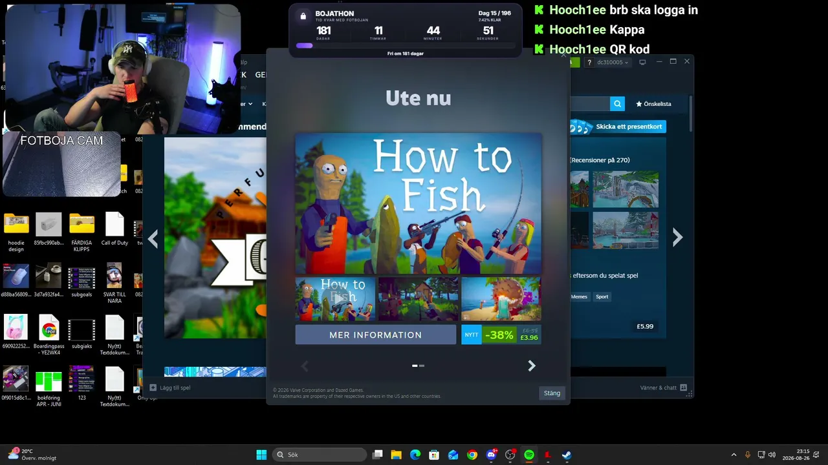
Task: Open the dc310005 account dropdown in Steam
Action: pos(612,62)
